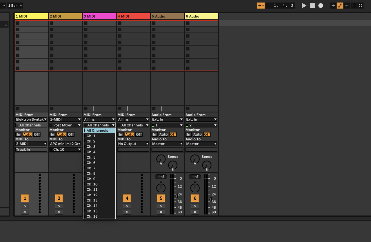Select the 2 MIDI track header
Screen dimensions: 371x242
pos(65,16)
